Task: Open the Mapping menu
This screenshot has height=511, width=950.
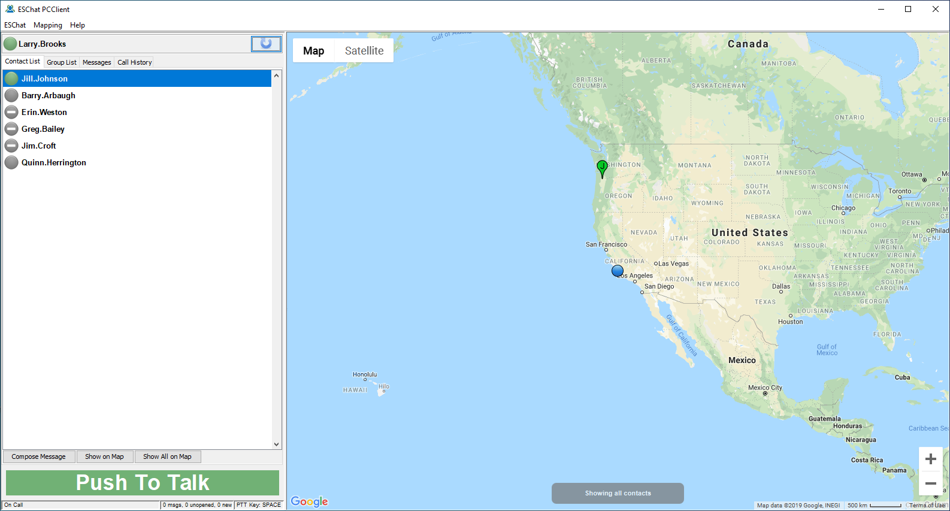Action: click(48, 25)
